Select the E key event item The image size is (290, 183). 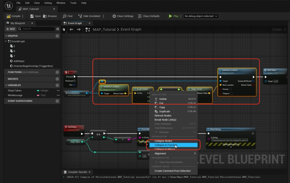(x=13, y=46)
